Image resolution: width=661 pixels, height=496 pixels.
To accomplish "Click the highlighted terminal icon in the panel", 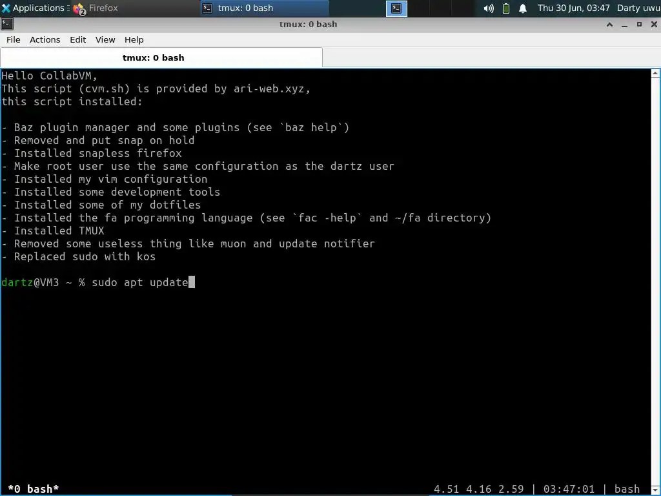I will point(396,8).
